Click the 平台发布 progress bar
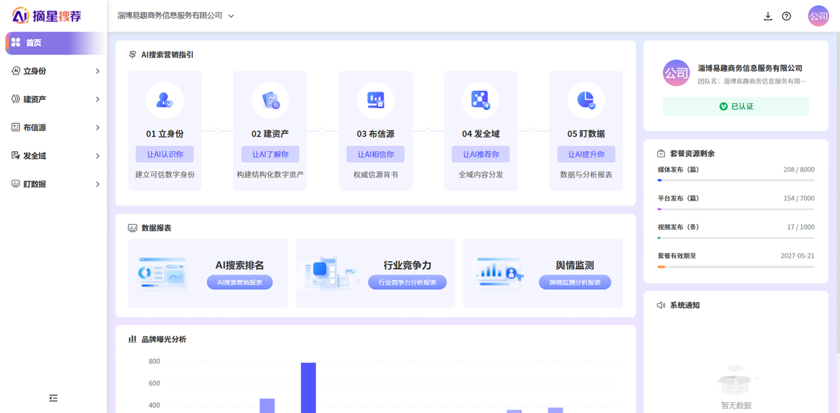This screenshot has height=413, width=840. (x=735, y=209)
